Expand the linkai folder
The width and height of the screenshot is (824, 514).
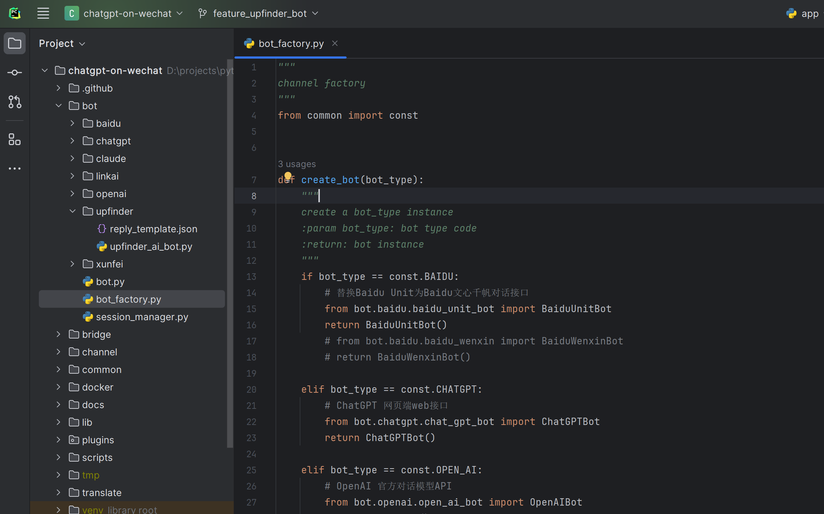(x=73, y=176)
